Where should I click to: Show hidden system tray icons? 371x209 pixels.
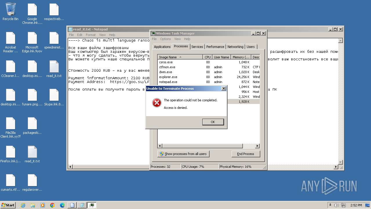coord(330,205)
